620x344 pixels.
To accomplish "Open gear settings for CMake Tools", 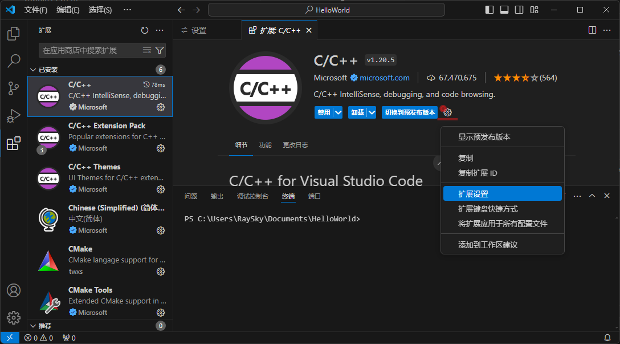I will click(161, 312).
